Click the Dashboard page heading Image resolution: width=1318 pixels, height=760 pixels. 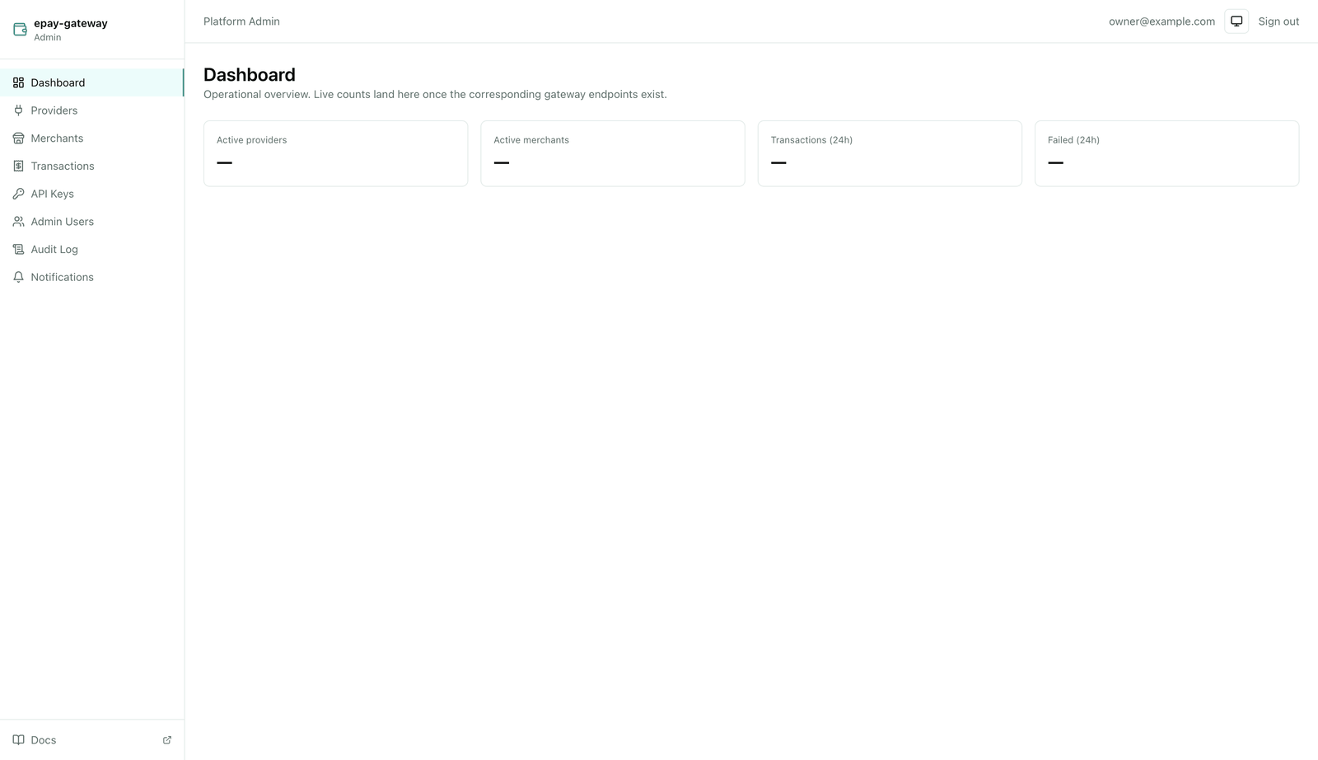pyautogui.click(x=250, y=75)
